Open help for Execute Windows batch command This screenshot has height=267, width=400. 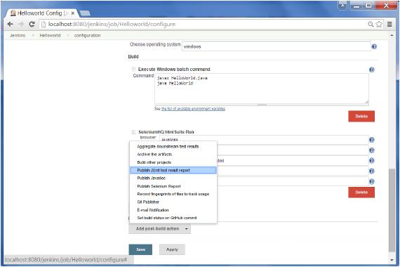tap(372, 70)
